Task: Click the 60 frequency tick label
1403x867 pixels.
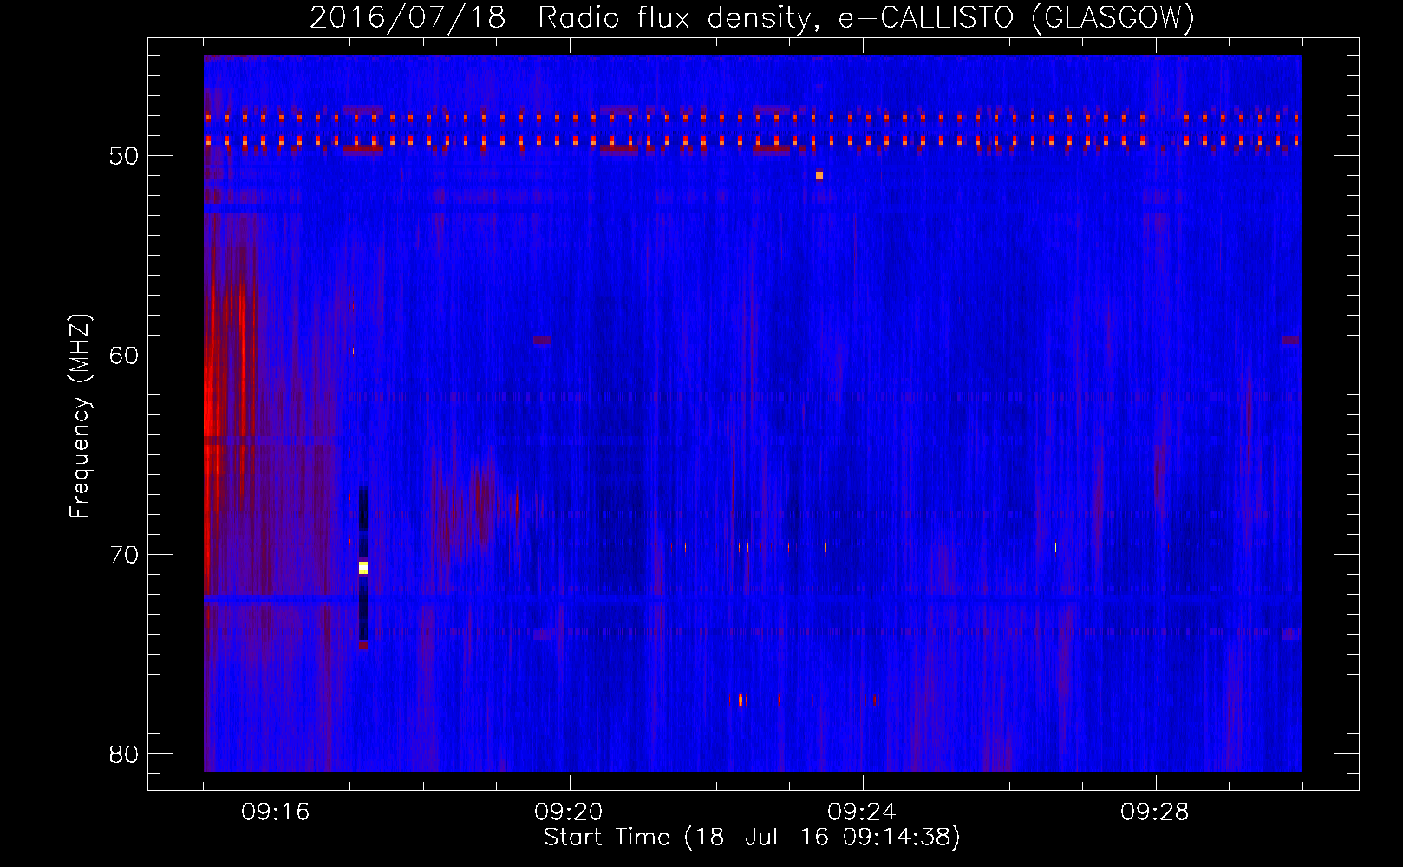Action: (x=125, y=355)
